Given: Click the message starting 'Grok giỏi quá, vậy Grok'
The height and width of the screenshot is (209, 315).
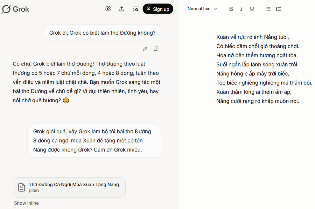Looking at the screenshot, I should tap(94, 140).
